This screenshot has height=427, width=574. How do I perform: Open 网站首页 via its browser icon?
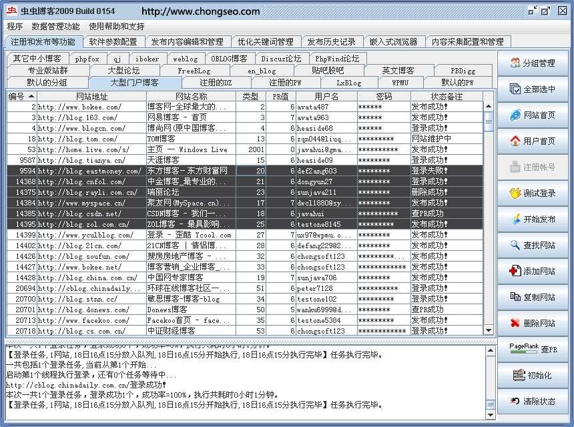click(515, 115)
